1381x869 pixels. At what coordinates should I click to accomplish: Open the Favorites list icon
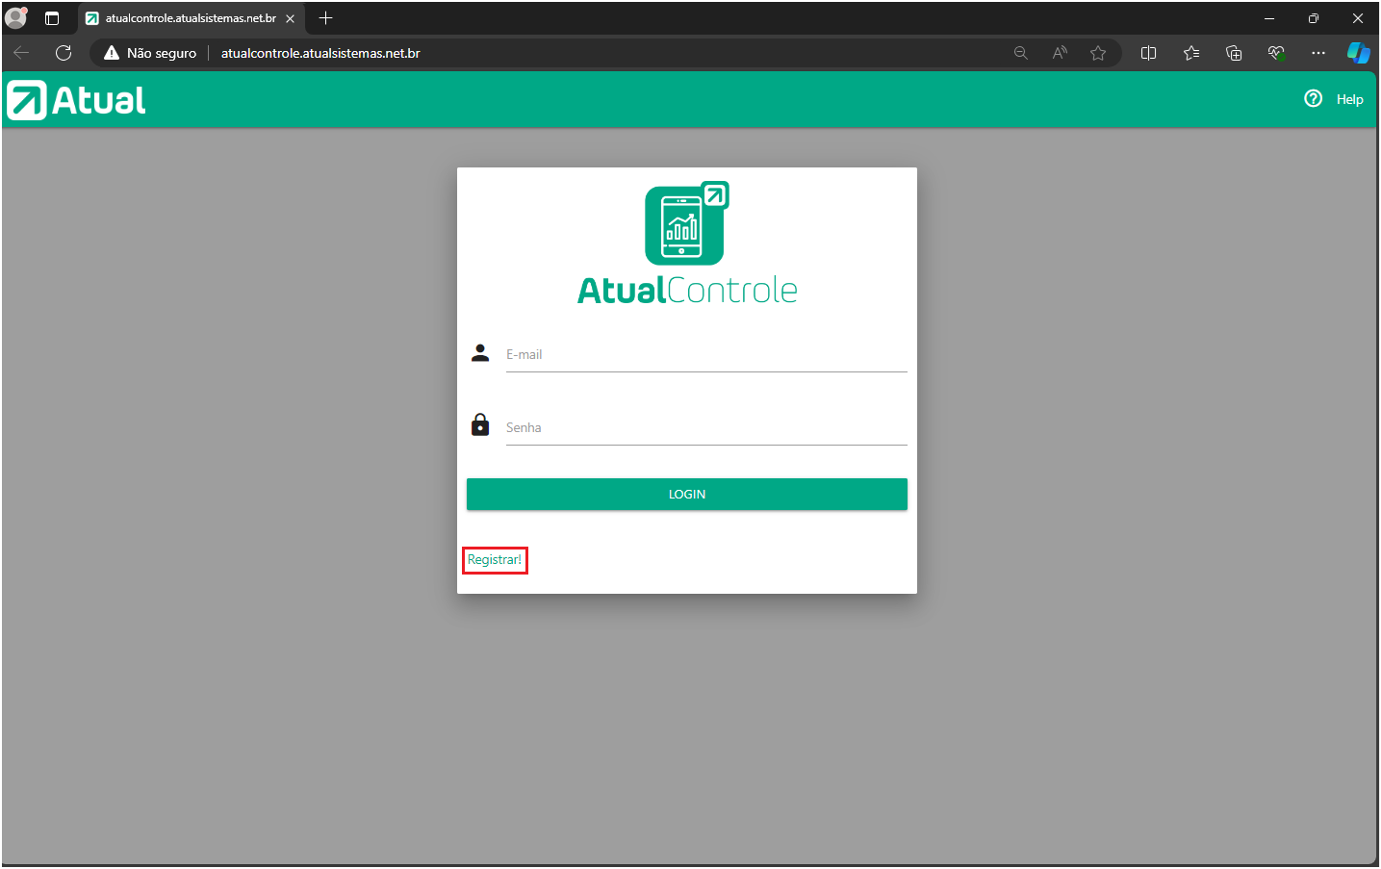(1191, 53)
